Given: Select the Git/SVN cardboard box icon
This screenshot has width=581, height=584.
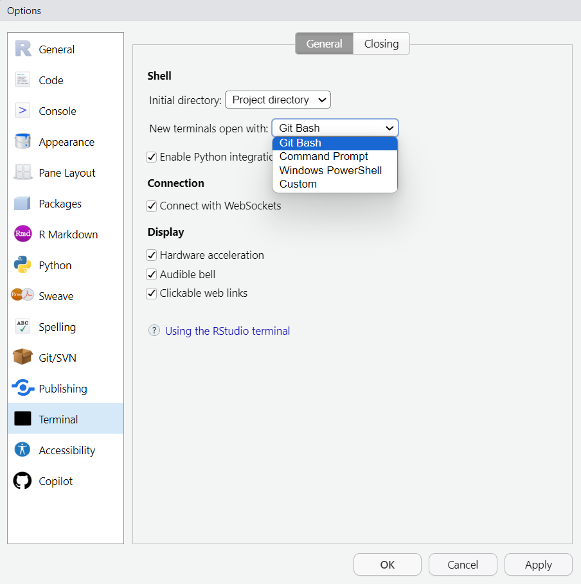Looking at the screenshot, I should (22, 357).
